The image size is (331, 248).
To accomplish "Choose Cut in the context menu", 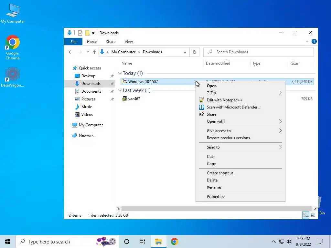I will point(240,157).
